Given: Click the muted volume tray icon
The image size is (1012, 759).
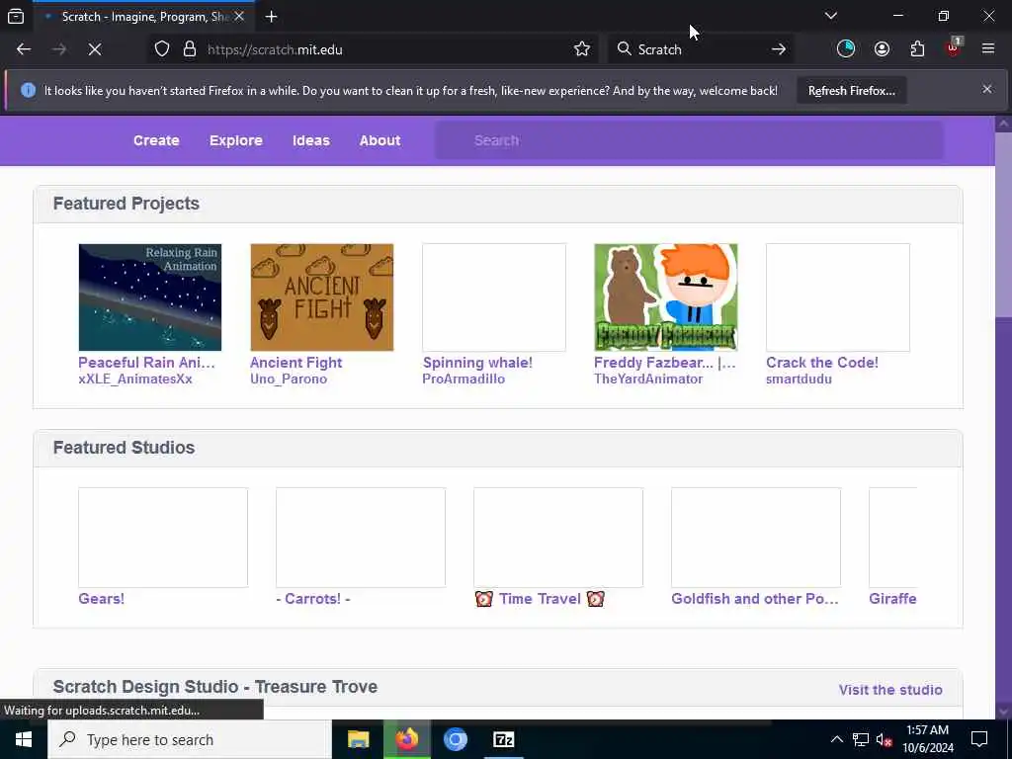Looking at the screenshot, I should 885,739.
